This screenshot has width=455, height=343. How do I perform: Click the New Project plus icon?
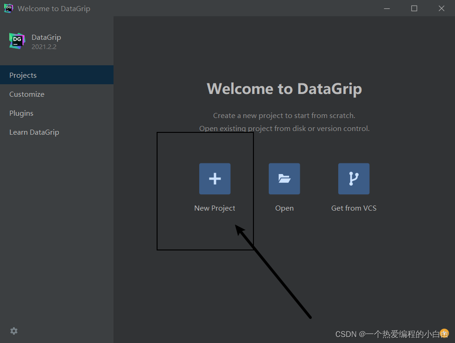215,179
